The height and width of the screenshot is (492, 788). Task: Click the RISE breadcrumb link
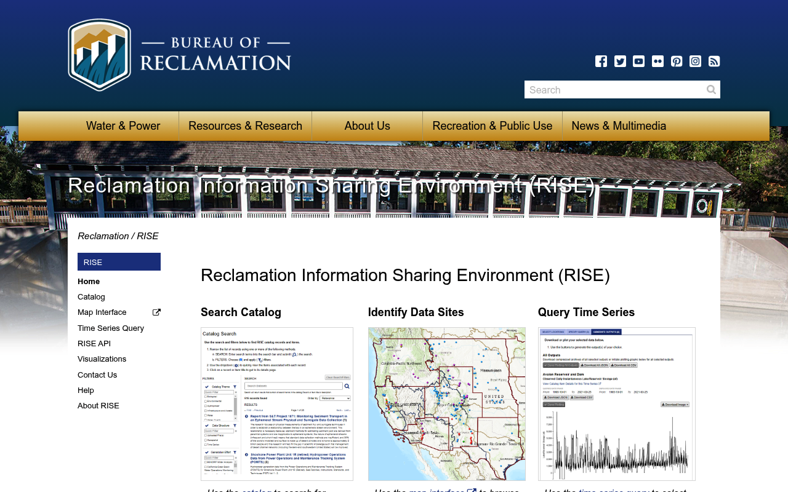pos(148,236)
